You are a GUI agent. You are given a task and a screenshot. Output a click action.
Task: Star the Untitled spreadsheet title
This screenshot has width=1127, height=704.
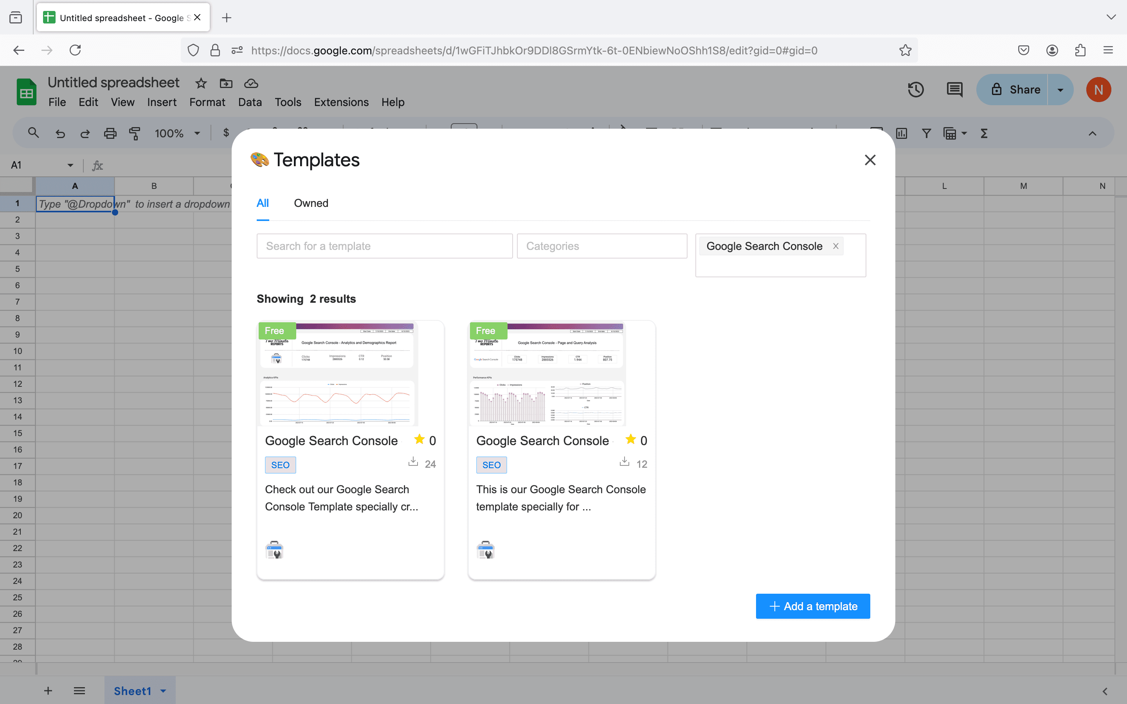pyautogui.click(x=201, y=83)
